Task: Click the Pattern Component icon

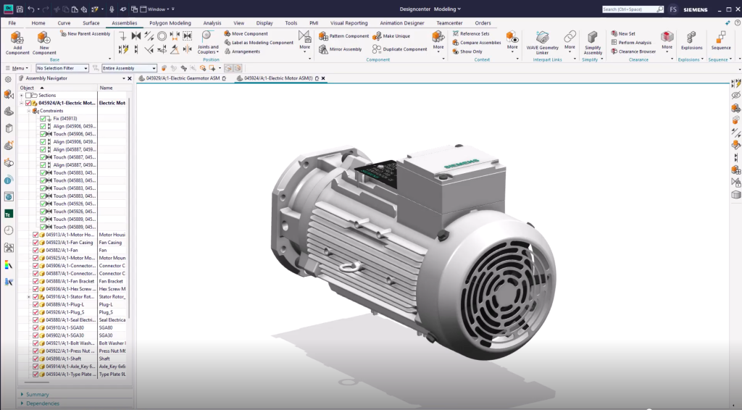Action: (x=324, y=36)
